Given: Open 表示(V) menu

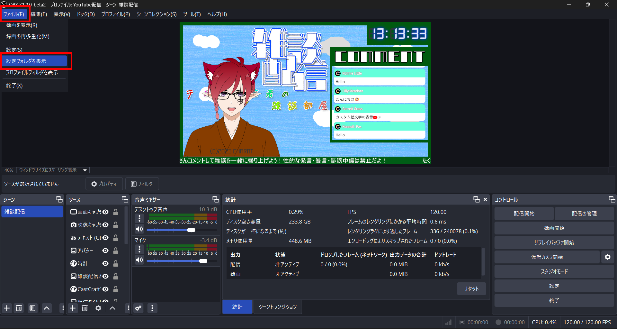Looking at the screenshot, I should click(x=62, y=14).
